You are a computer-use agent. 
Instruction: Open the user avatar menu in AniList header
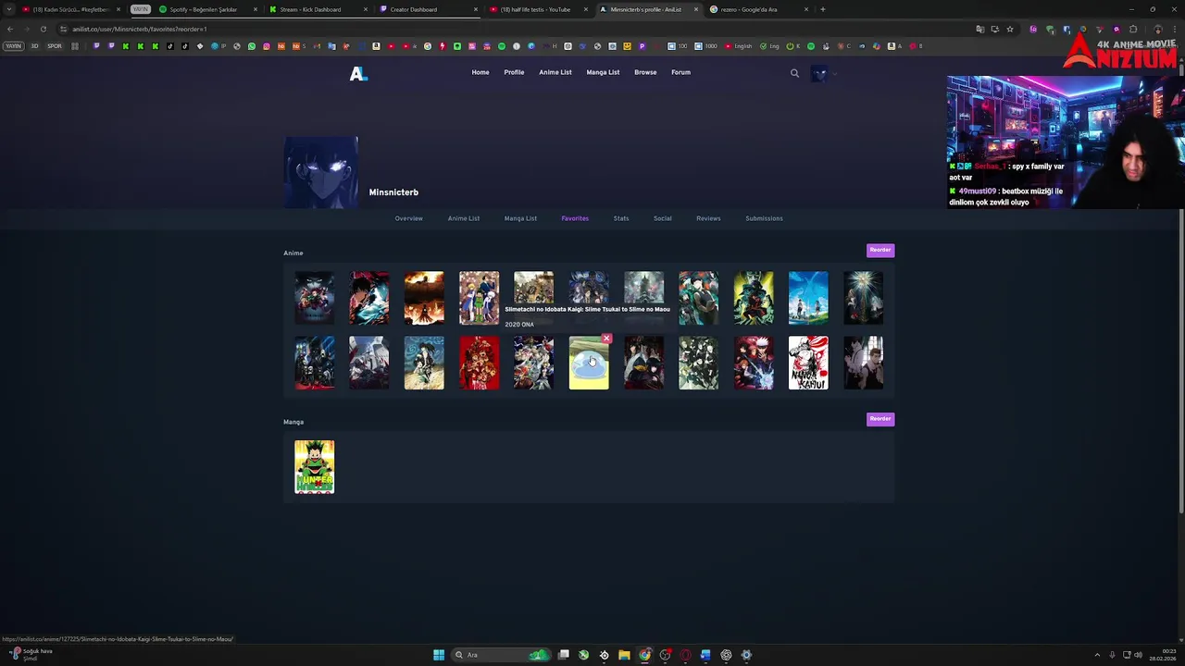coord(819,73)
